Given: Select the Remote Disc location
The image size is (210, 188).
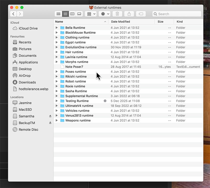Looking at the screenshot, I should 25,130.
